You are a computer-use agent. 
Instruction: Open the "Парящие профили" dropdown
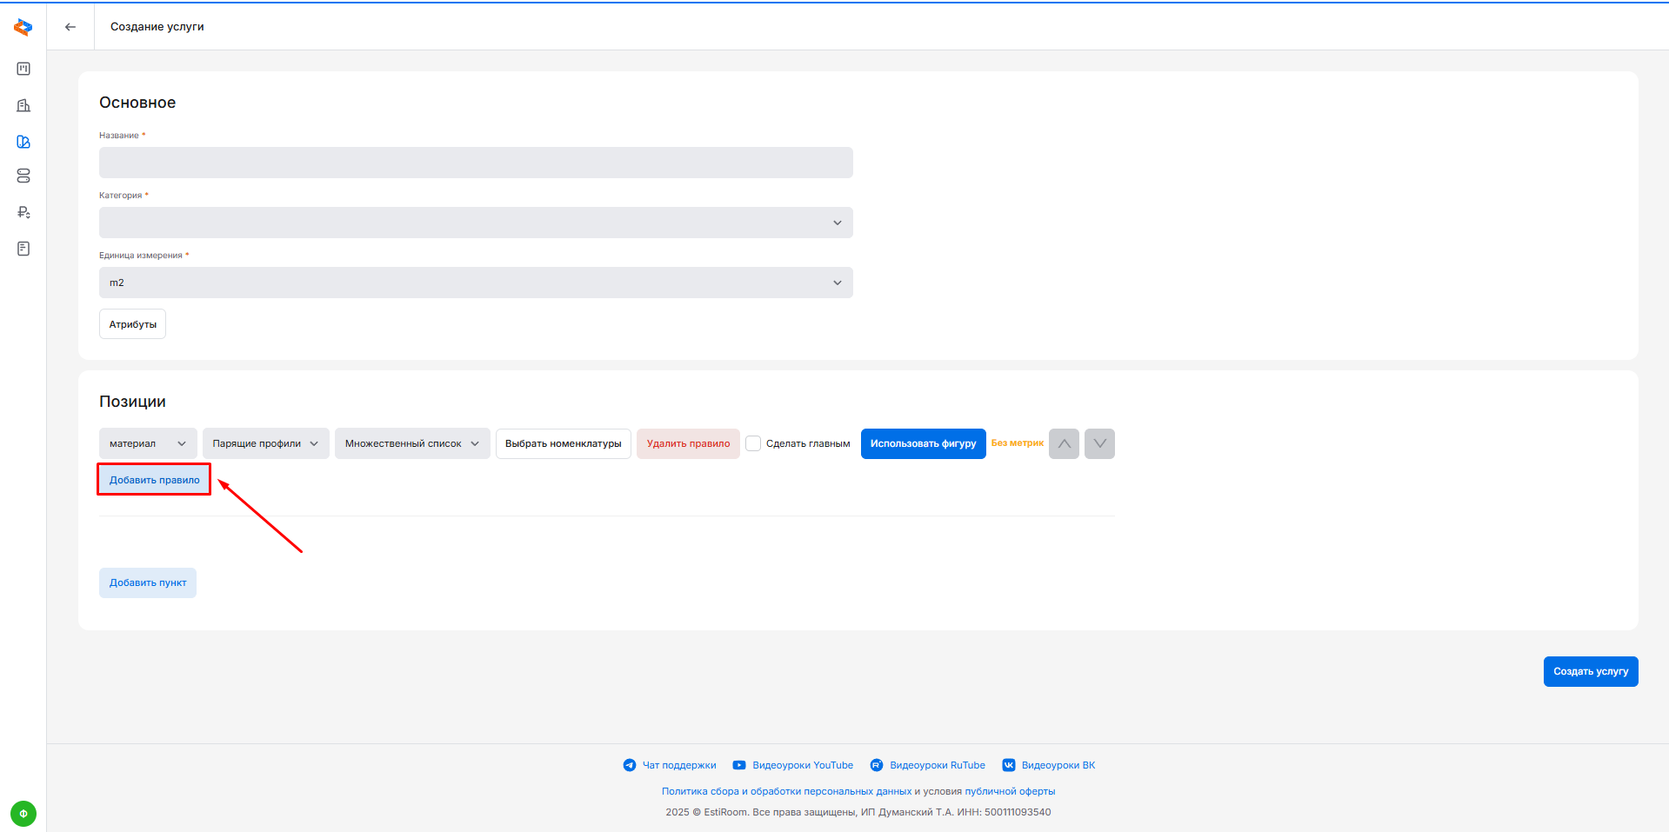[x=265, y=443]
